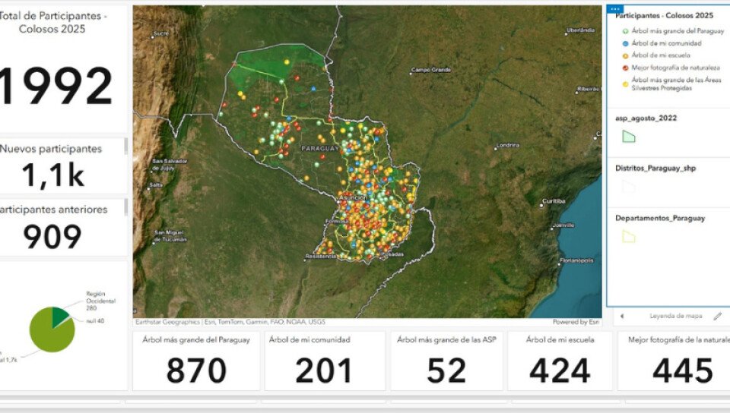The height and width of the screenshot is (413, 730).
Task: Click the Árbol más grande de las ASP 52 card
Action: point(446,361)
